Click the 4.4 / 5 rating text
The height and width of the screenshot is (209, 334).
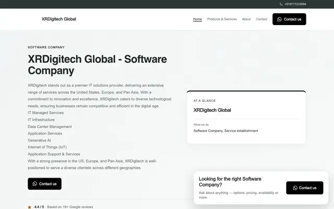point(39,207)
